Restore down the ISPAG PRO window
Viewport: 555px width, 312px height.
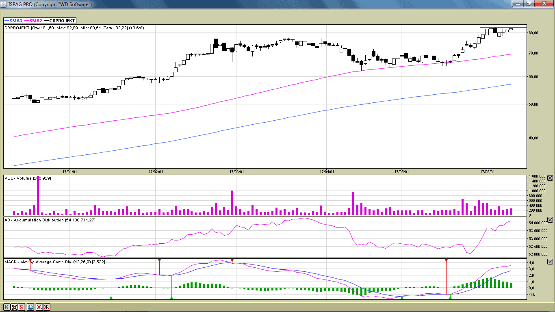click(528, 4)
